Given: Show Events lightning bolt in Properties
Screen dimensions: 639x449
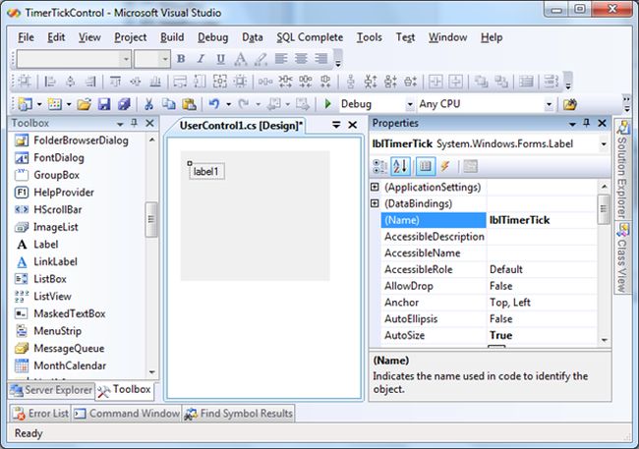Looking at the screenshot, I should pos(445,166).
